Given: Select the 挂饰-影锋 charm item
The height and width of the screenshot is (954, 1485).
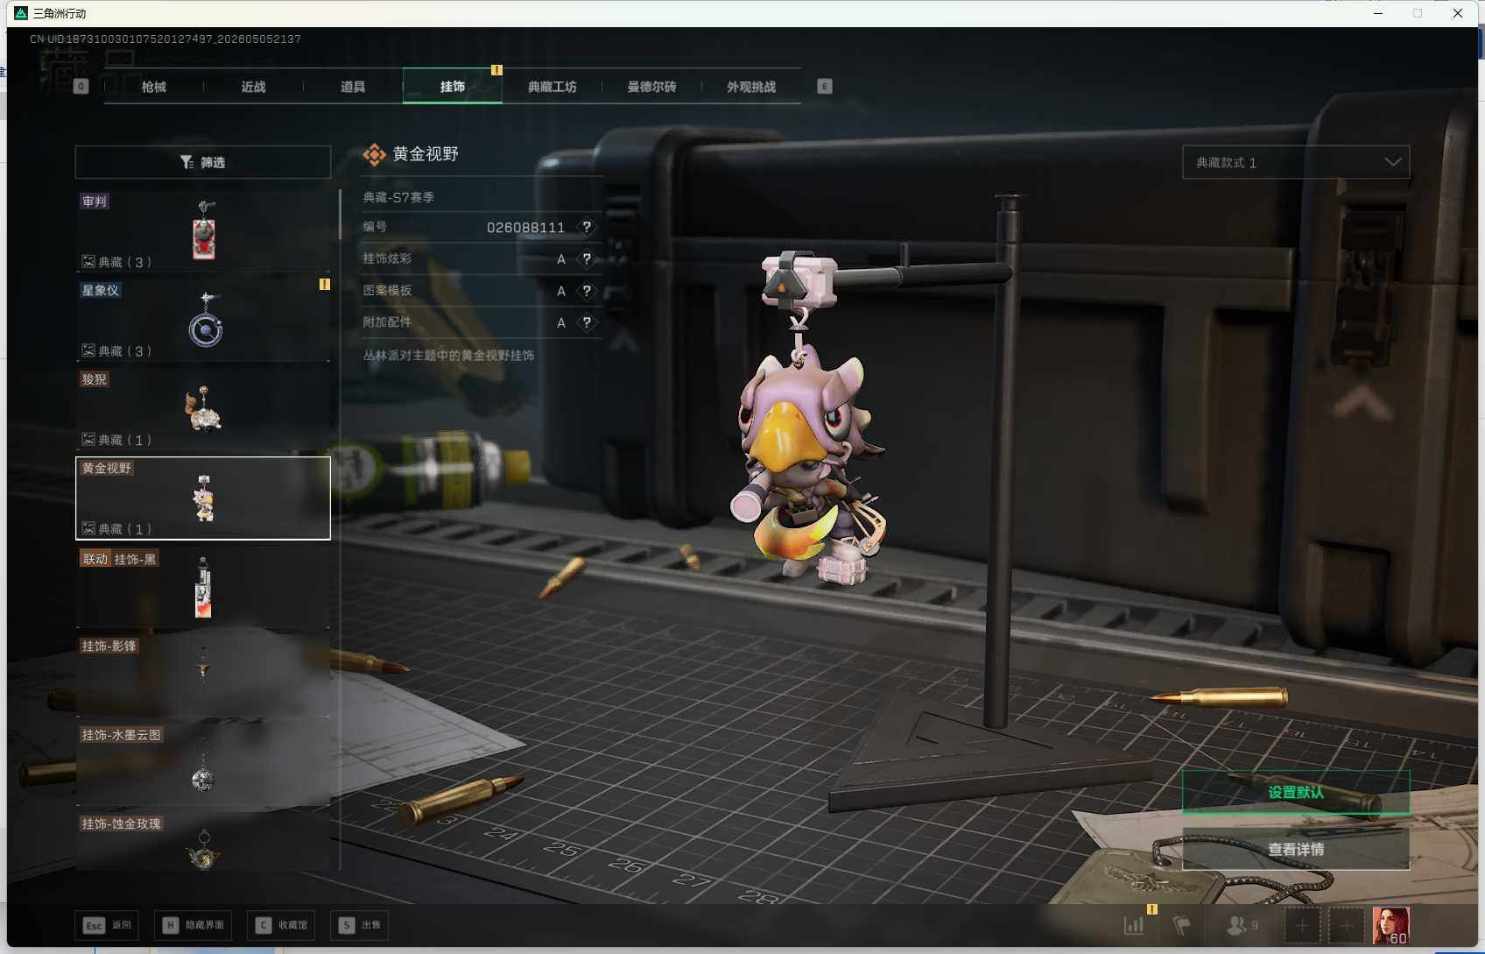Looking at the screenshot, I should pyautogui.click(x=203, y=675).
